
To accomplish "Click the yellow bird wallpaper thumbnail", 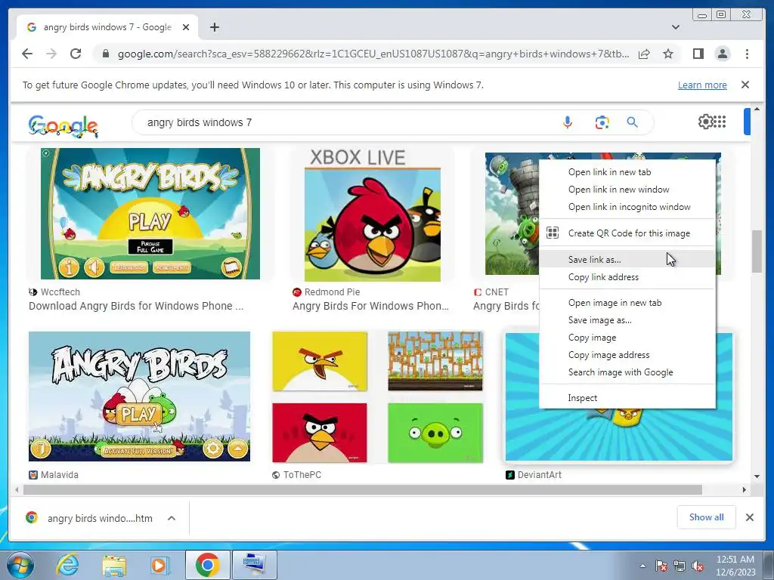I will coord(320,361).
